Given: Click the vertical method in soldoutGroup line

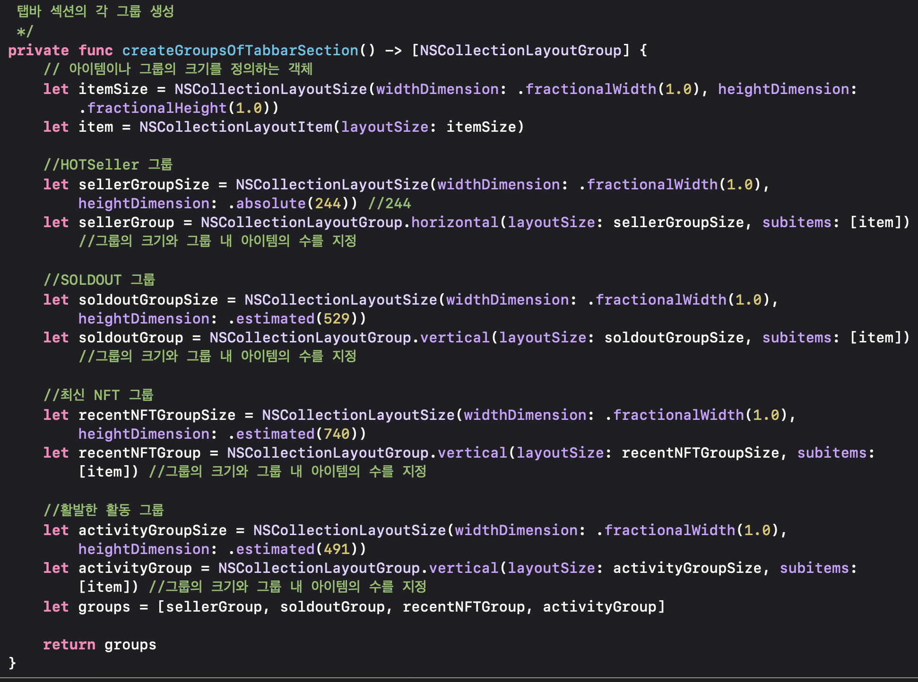Looking at the screenshot, I should 455,338.
